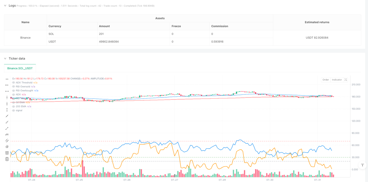Click the Estimated returns column header

click(x=317, y=22)
